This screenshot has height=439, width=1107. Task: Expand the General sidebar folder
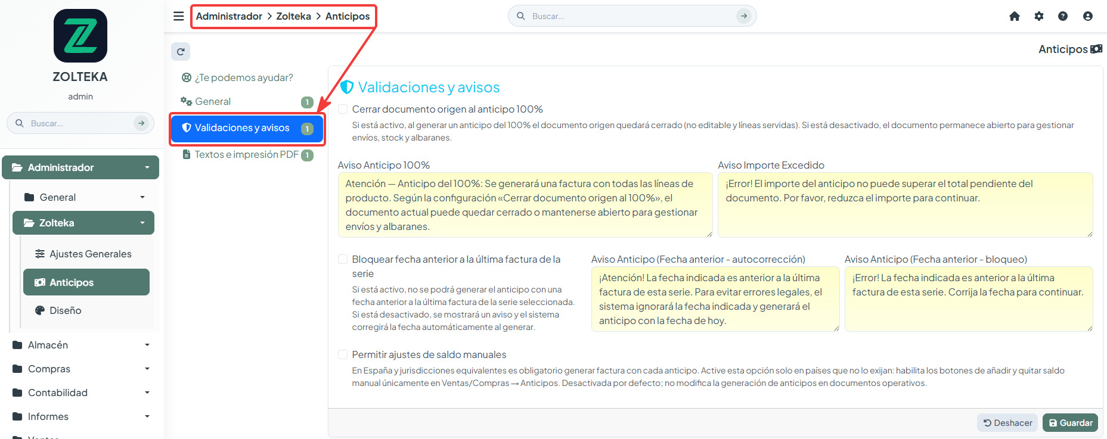pyautogui.click(x=83, y=197)
